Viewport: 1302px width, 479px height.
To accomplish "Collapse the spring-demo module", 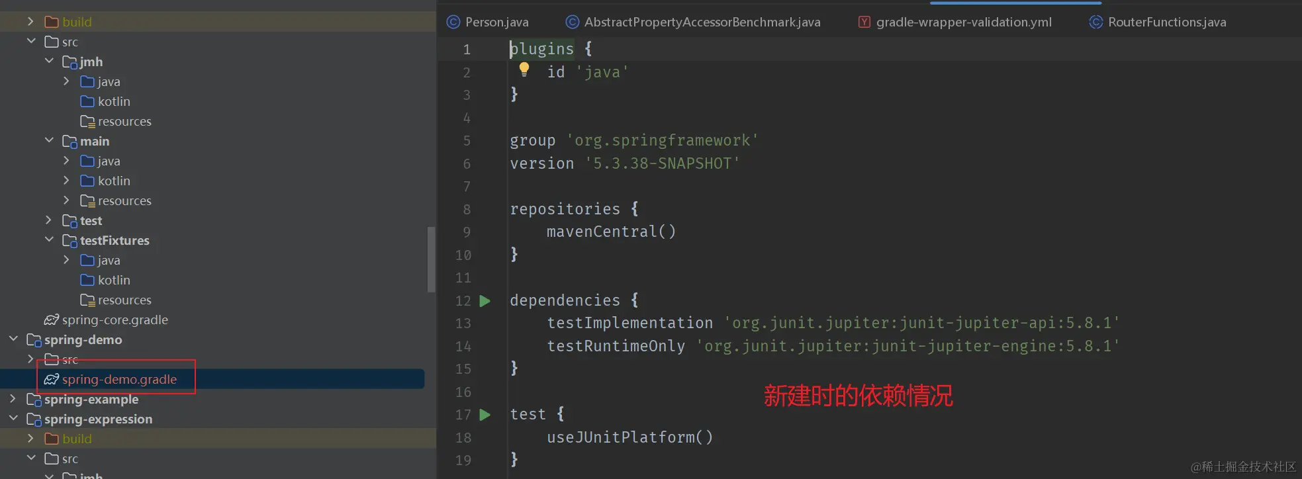I will pyautogui.click(x=13, y=339).
